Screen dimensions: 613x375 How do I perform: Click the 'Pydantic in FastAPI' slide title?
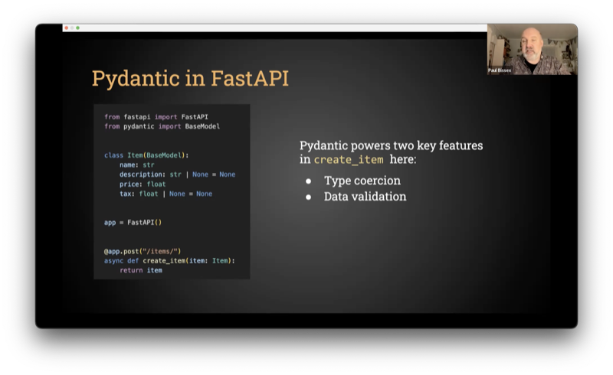pyautogui.click(x=190, y=78)
